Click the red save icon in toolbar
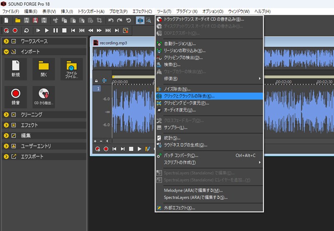 point(35,20)
